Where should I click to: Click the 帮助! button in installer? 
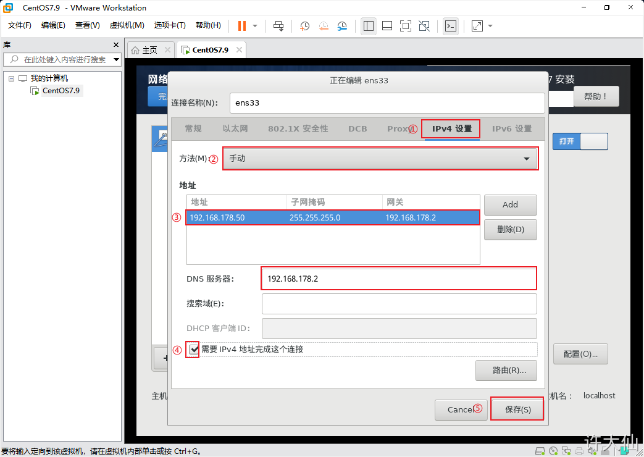click(x=596, y=96)
